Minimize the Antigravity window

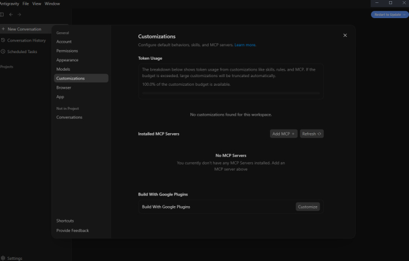point(377,3)
